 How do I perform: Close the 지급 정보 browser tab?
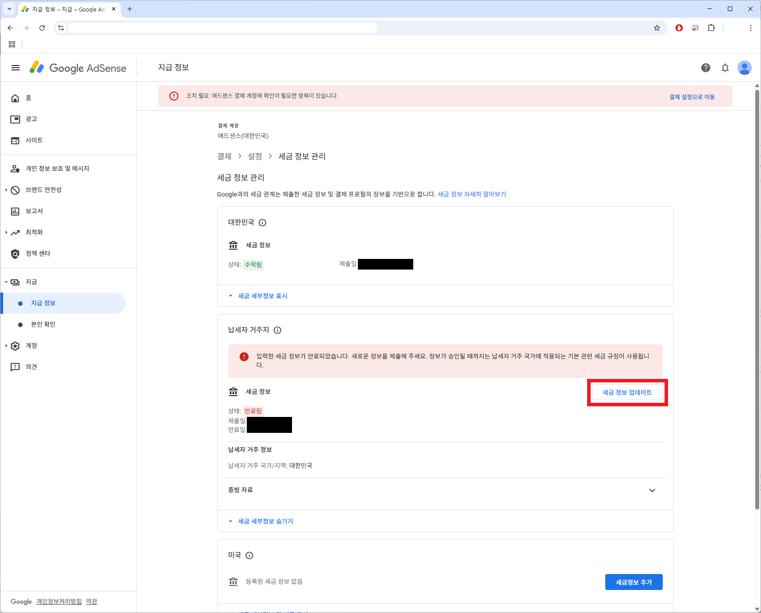(x=114, y=9)
